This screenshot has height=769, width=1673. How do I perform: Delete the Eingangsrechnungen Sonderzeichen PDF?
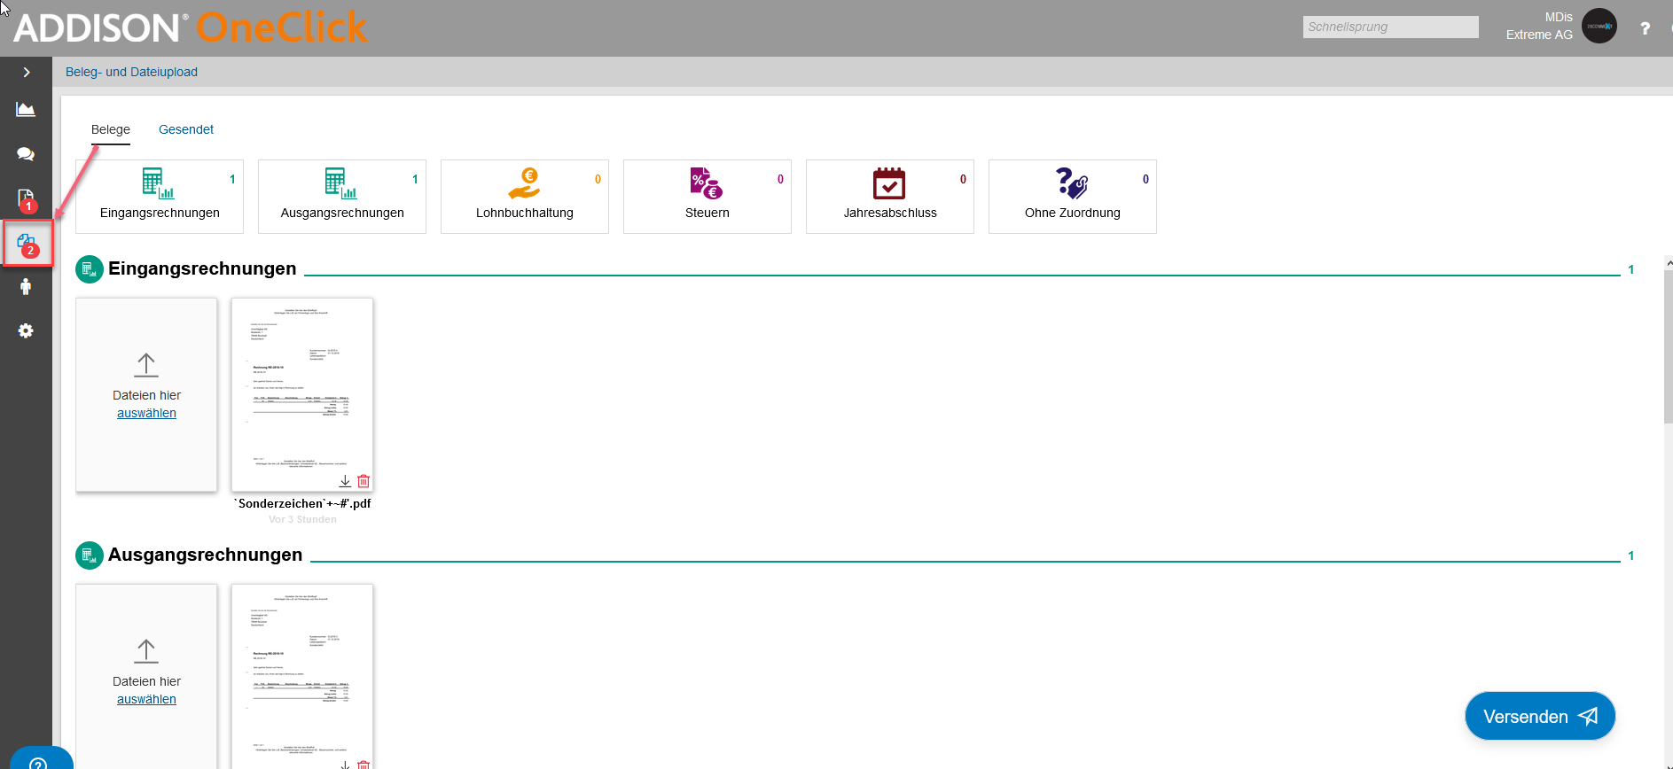(364, 481)
